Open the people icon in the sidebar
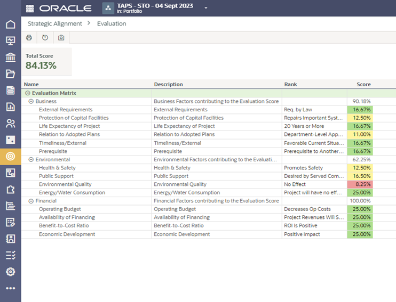This screenshot has width=396, height=302. [10, 124]
